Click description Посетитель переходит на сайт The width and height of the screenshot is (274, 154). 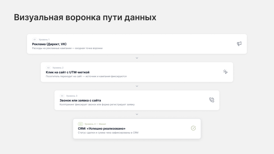click(86, 76)
